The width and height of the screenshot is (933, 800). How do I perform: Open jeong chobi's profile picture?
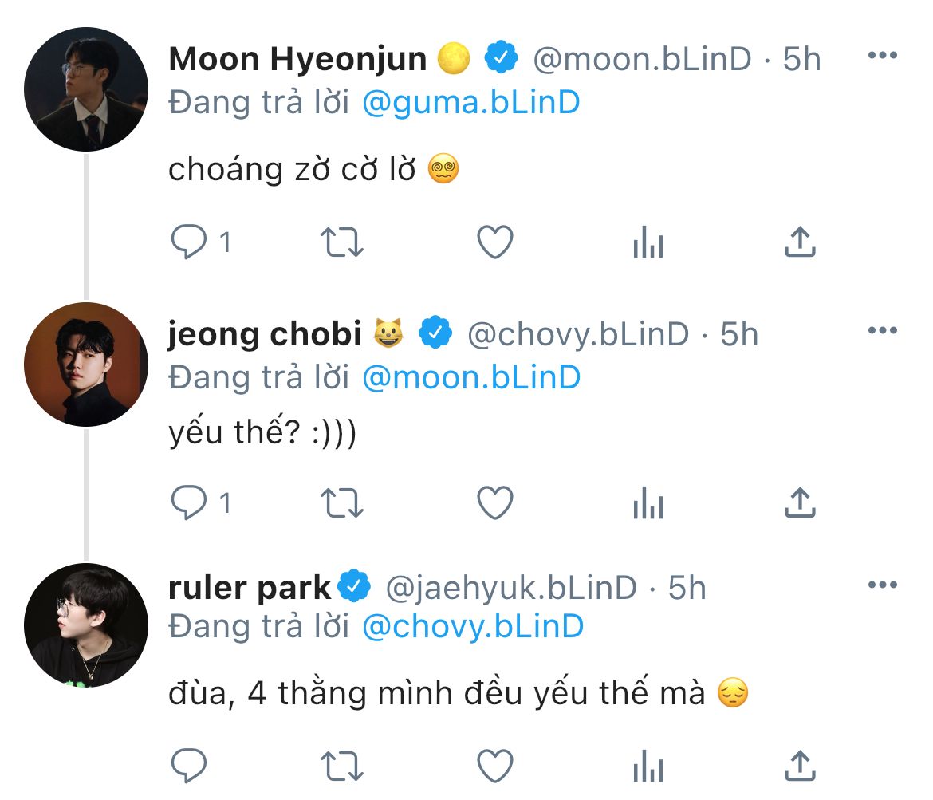[x=86, y=365]
